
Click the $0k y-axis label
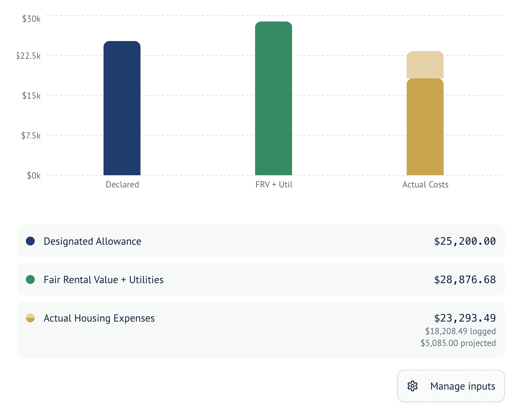(34, 176)
